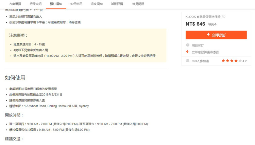Click the address 1-5 Wheat Road, Darling Harbour

[49, 106]
